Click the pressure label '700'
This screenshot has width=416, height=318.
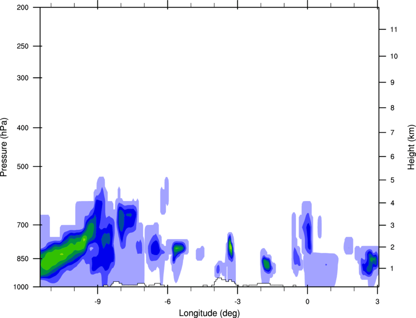23,225
